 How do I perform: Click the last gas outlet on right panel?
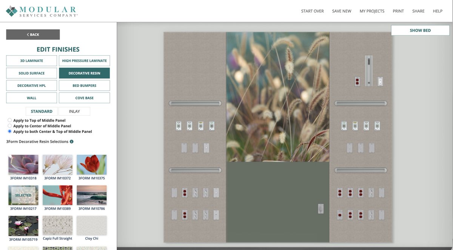(377, 126)
